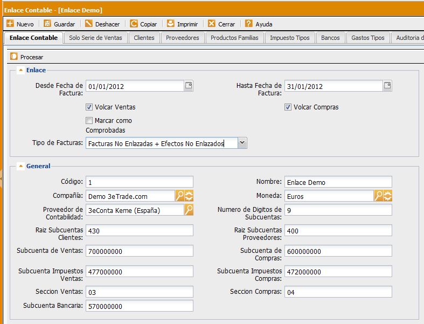Click the Procesar icon
This screenshot has height=324, width=424.
coord(14,56)
